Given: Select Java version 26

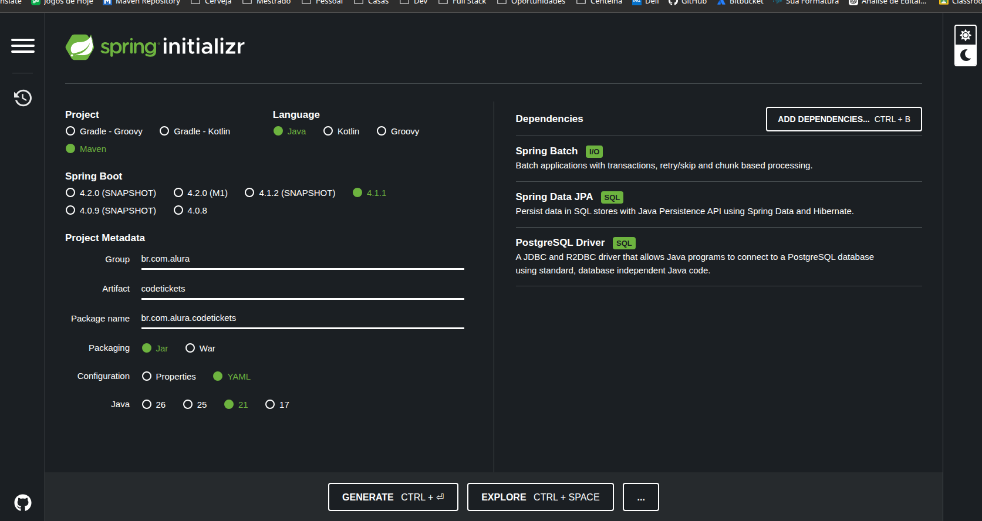Looking at the screenshot, I should (x=154, y=405).
